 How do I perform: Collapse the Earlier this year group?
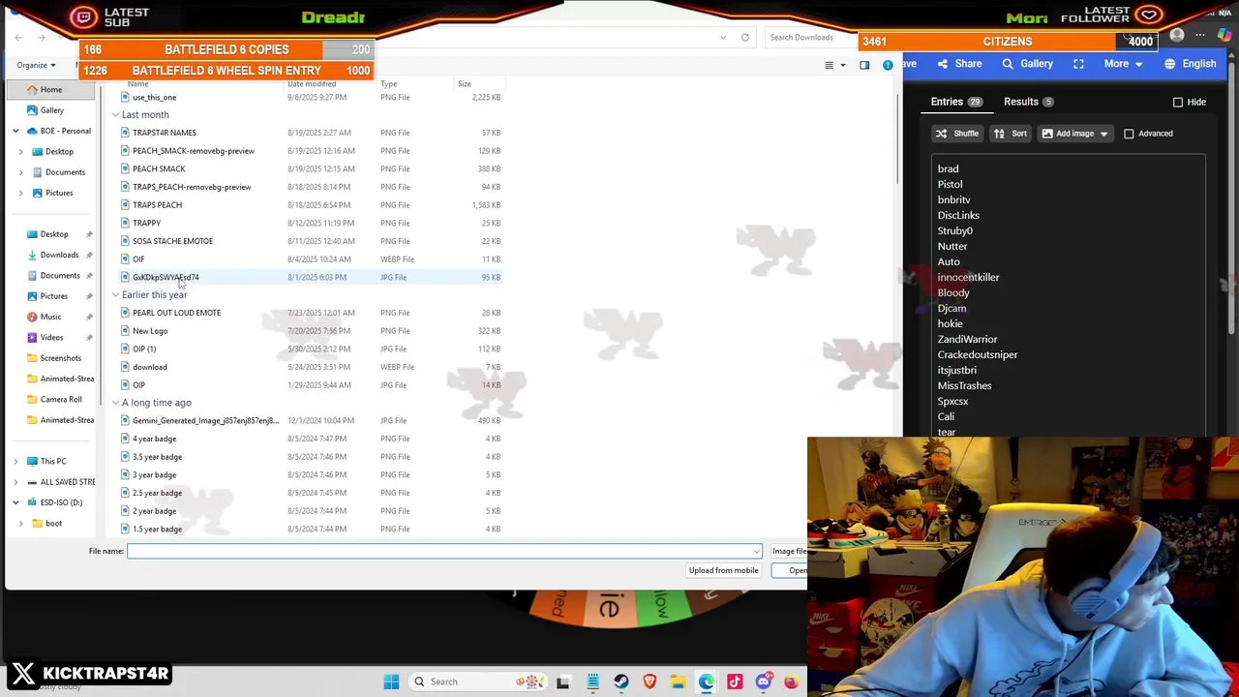click(115, 294)
